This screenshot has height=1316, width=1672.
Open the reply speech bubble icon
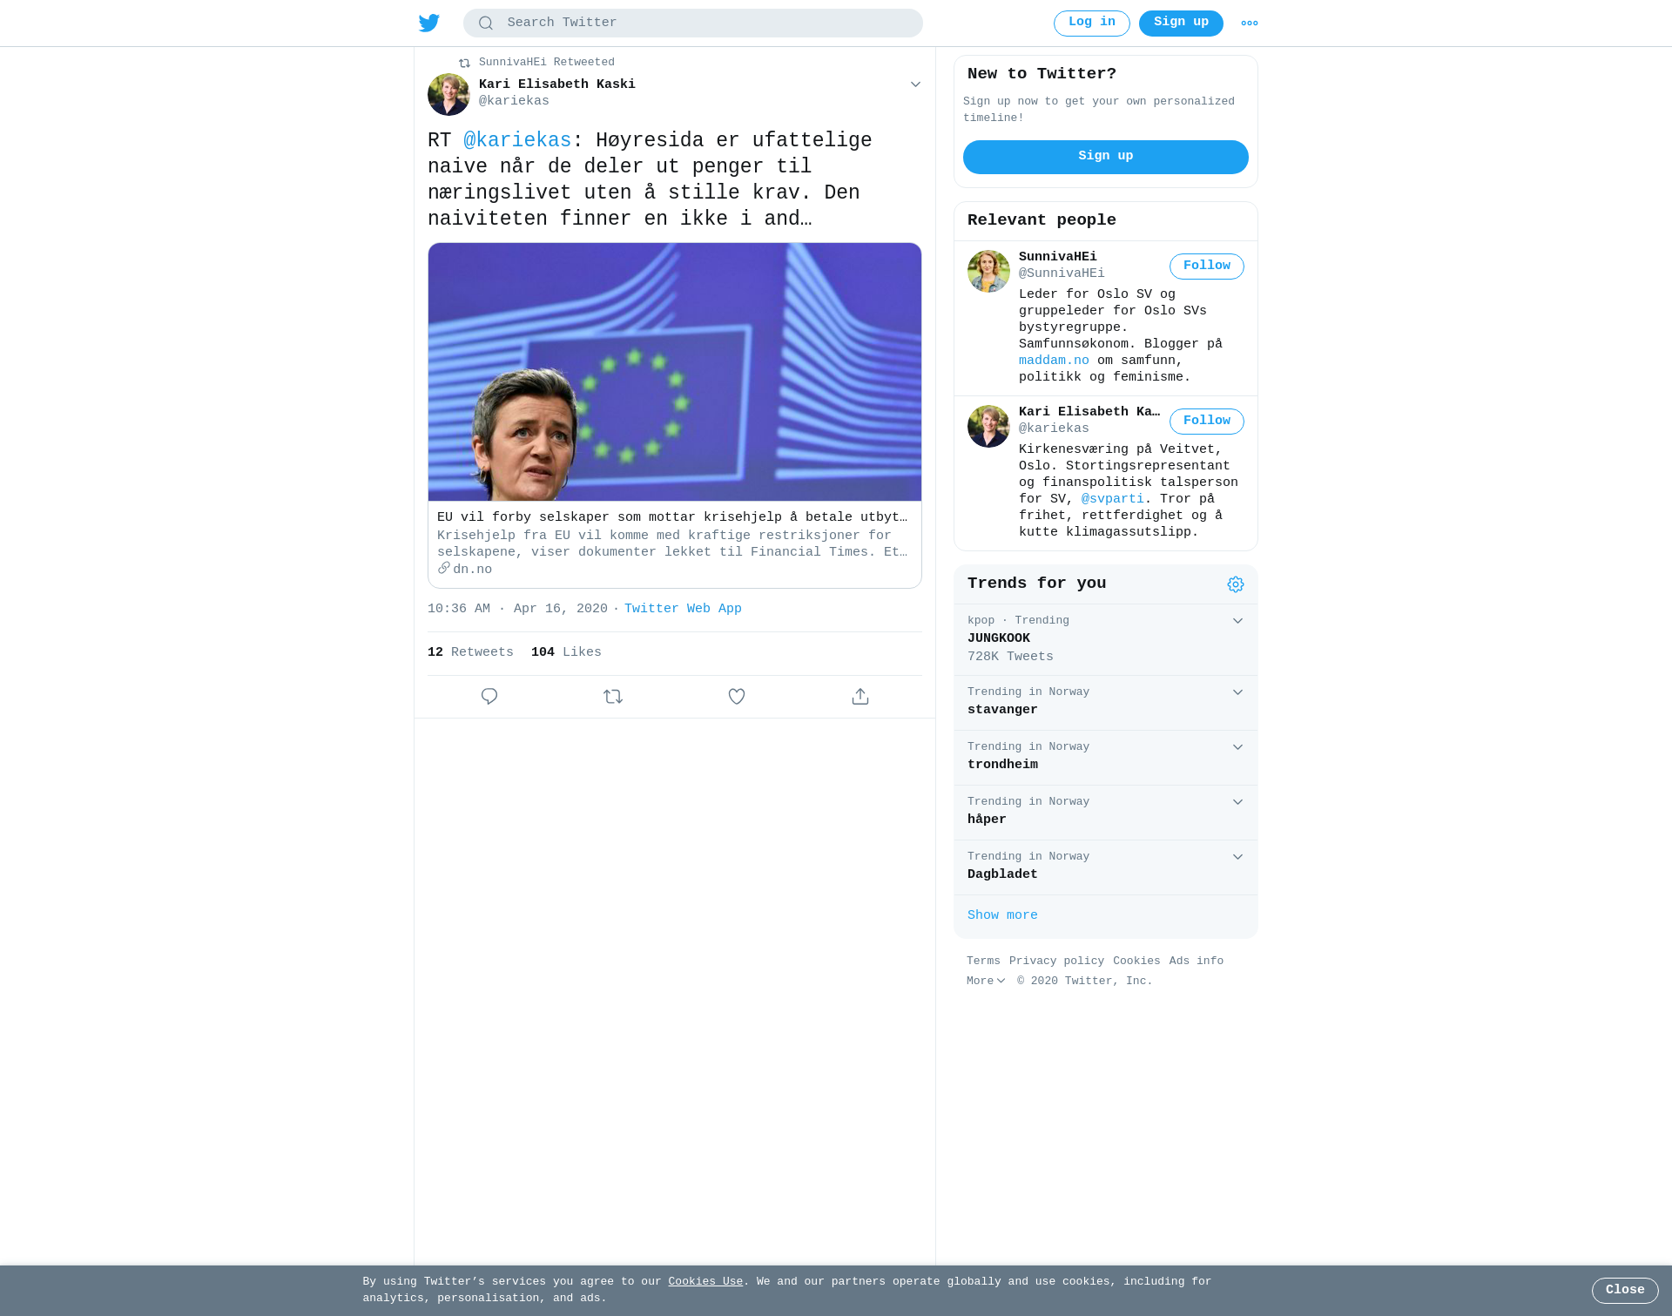(x=489, y=697)
